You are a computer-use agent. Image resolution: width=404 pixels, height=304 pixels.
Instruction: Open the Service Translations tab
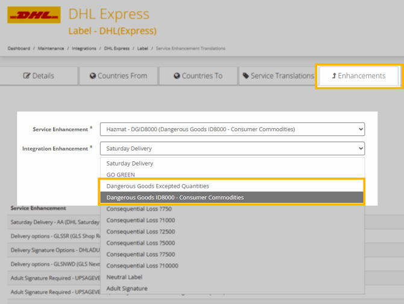click(278, 76)
